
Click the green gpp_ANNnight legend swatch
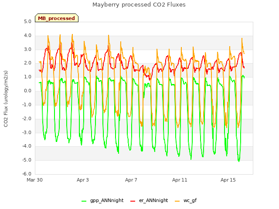(x=84, y=201)
